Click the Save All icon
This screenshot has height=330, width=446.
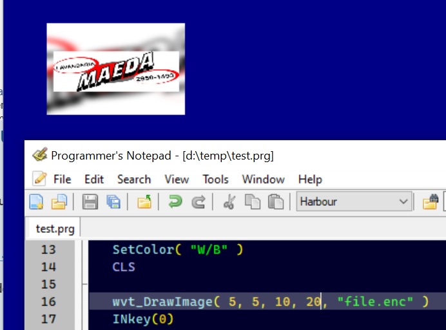(x=113, y=201)
